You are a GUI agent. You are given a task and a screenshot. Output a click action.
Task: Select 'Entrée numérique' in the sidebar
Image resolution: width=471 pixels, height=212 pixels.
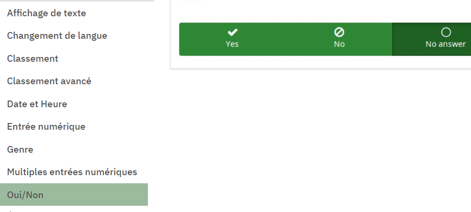pos(46,127)
